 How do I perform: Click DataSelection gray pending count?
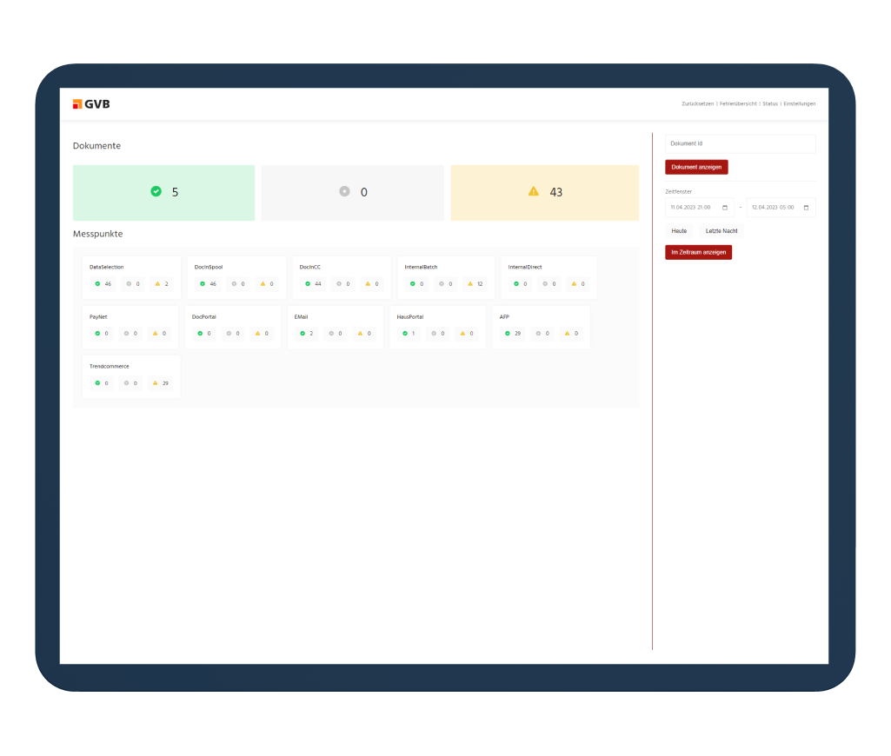pos(133,284)
